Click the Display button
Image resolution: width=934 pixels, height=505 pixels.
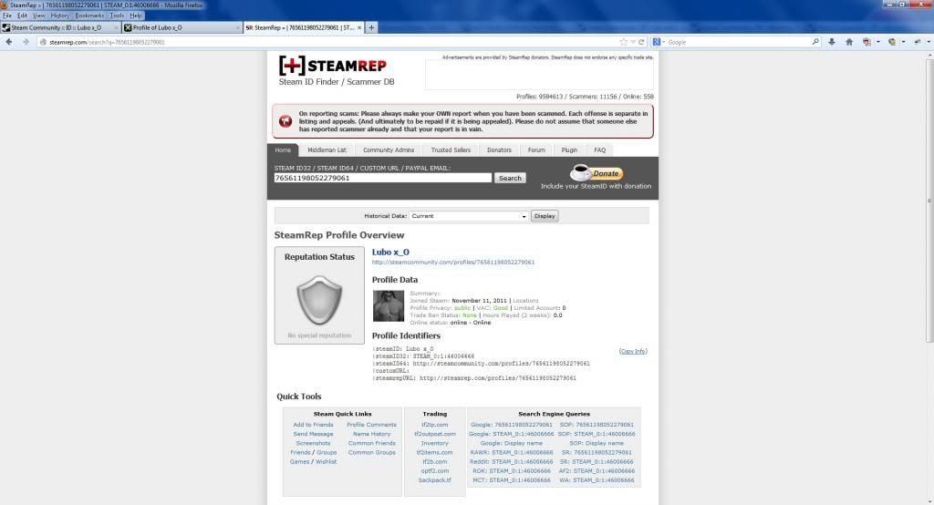coord(545,216)
